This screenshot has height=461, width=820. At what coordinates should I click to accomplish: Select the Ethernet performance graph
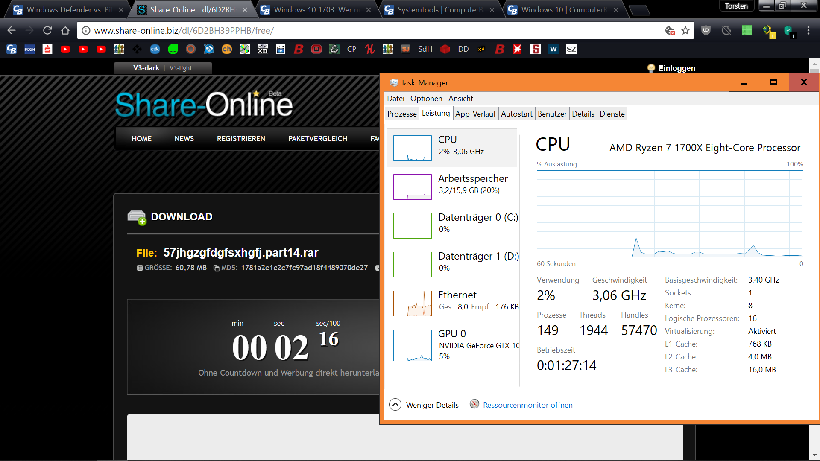coord(412,303)
